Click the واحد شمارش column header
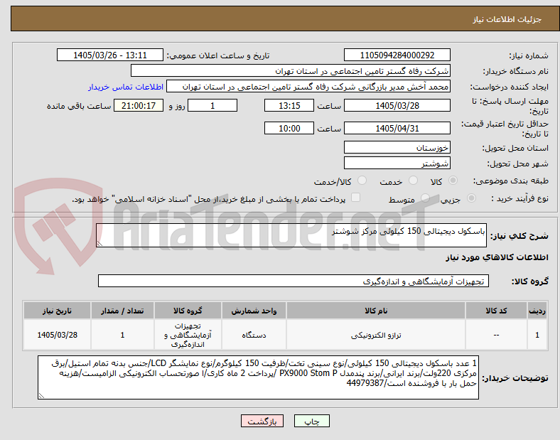 pyautogui.click(x=254, y=311)
